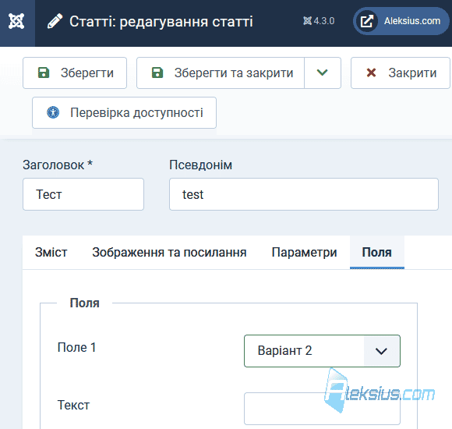Open Aleksius.com site preview link

click(x=401, y=21)
